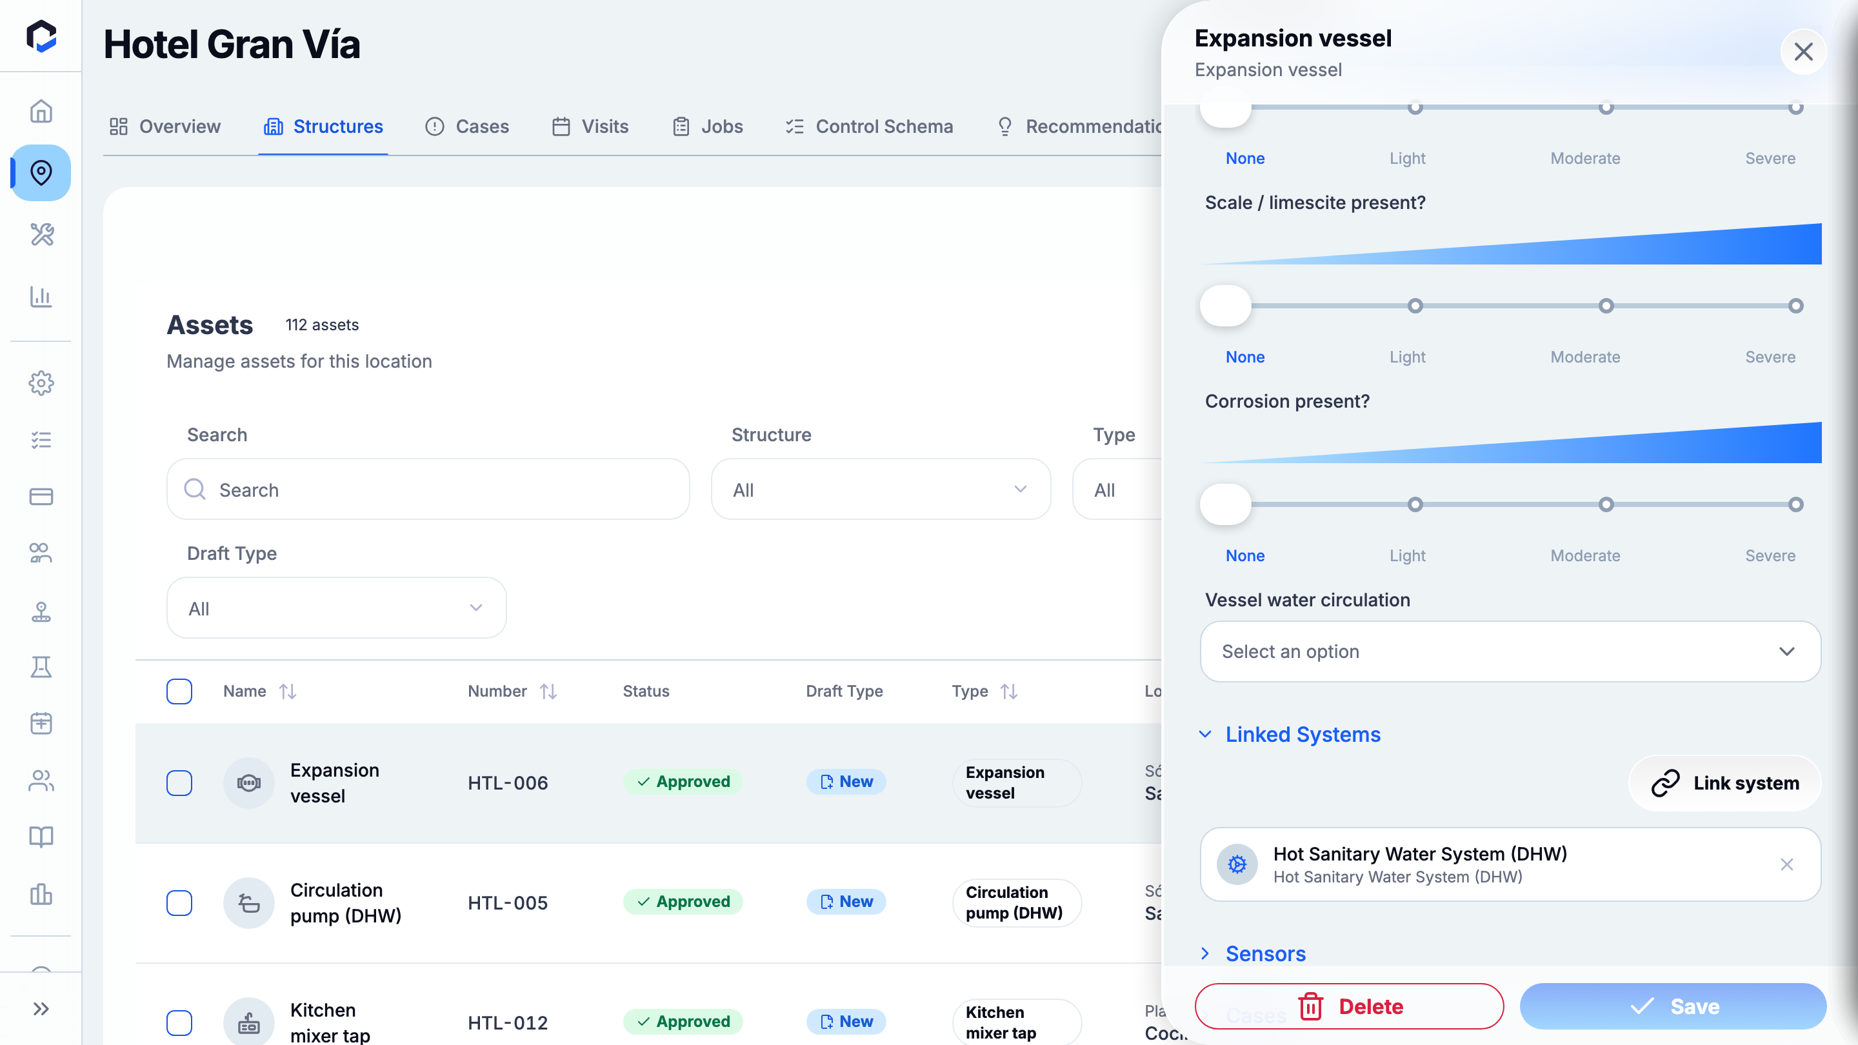Click the app logo icon

pos(41,36)
